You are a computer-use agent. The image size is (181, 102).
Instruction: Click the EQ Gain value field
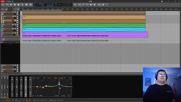tap(49, 78)
